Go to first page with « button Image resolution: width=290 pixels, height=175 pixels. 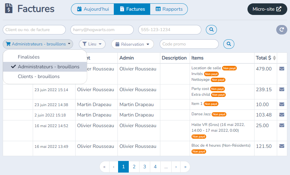tap(105, 167)
